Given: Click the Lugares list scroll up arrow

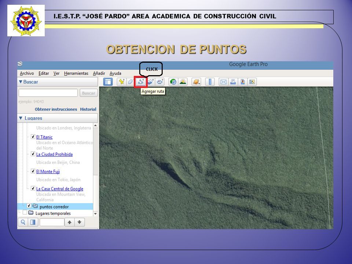Looking at the screenshot, I should [x=95, y=126].
